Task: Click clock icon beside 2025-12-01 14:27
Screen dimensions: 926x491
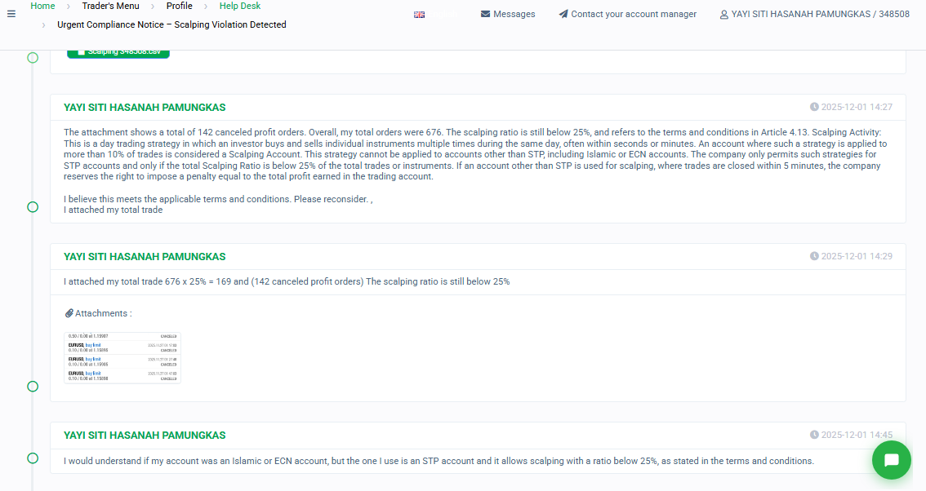Action: pyautogui.click(x=814, y=107)
